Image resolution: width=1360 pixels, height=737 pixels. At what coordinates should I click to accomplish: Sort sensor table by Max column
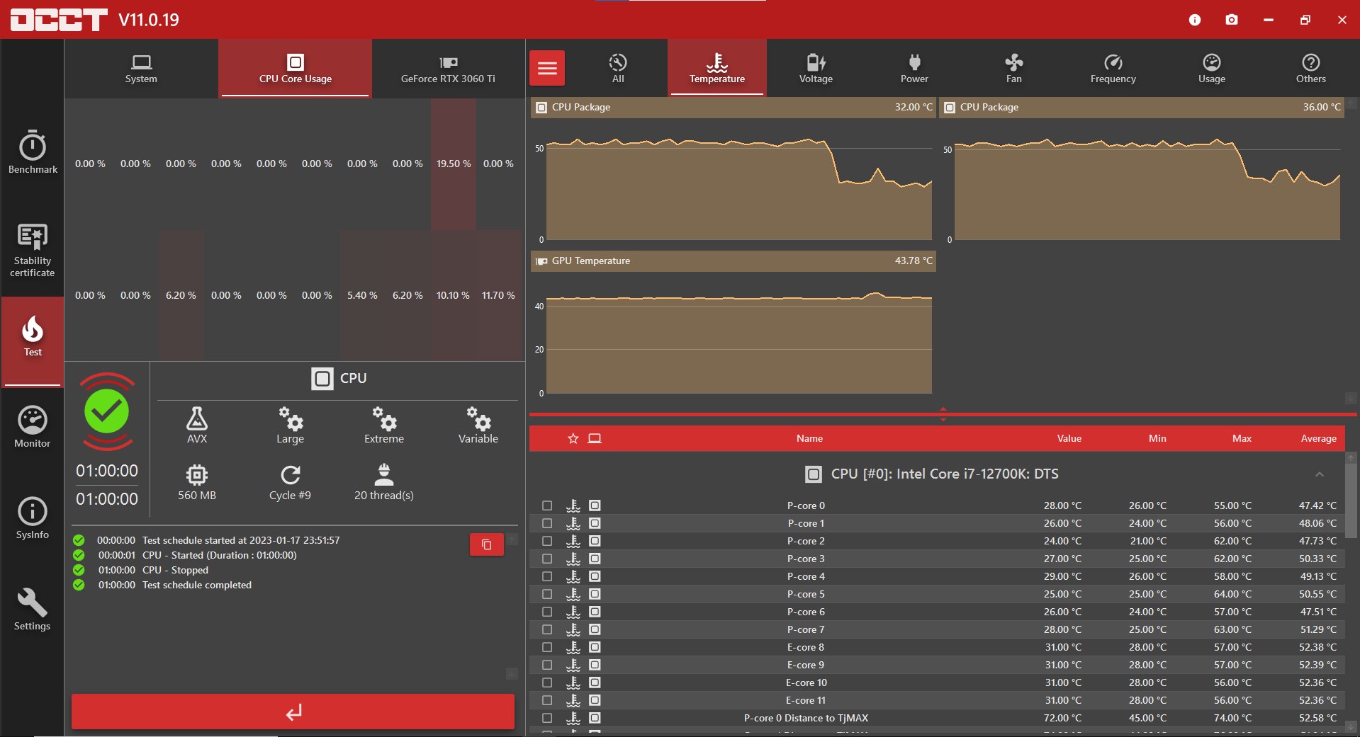pos(1242,438)
